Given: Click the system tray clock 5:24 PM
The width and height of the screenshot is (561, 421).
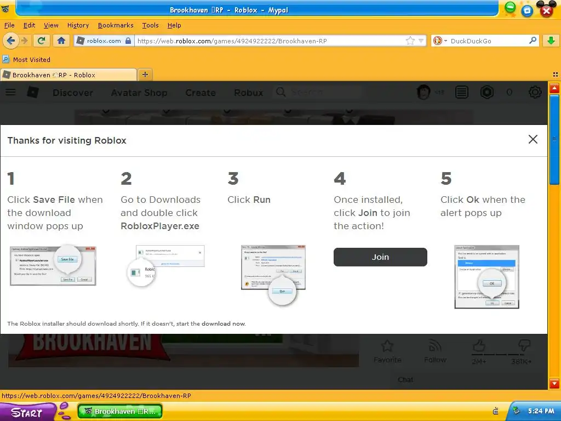Looking at the screenshot, I should pos(541,411).
